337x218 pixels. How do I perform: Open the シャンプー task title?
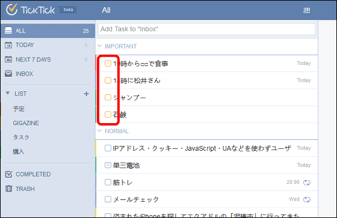click(129, 98)
